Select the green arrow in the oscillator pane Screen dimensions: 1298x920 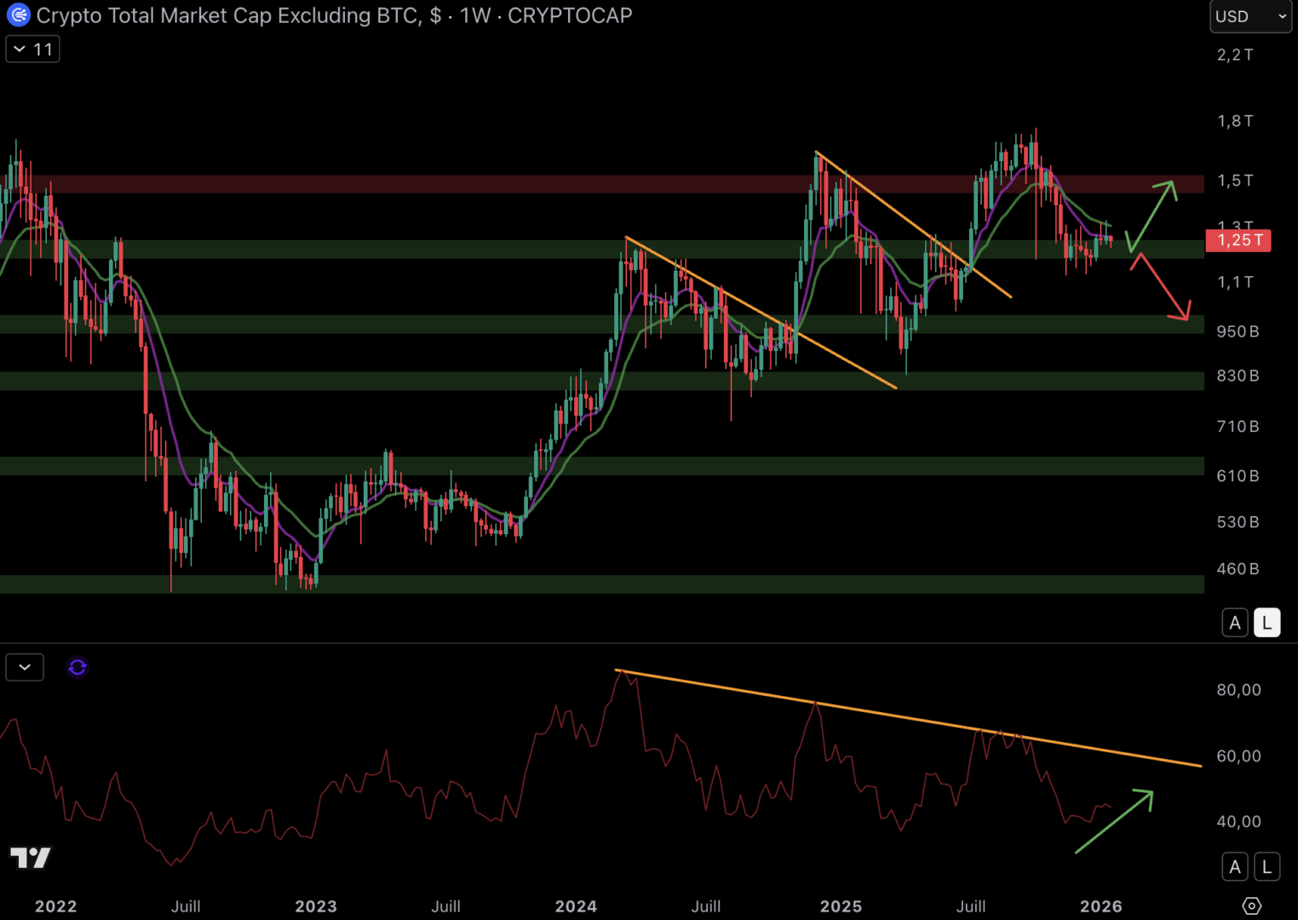pos(1116,820)
